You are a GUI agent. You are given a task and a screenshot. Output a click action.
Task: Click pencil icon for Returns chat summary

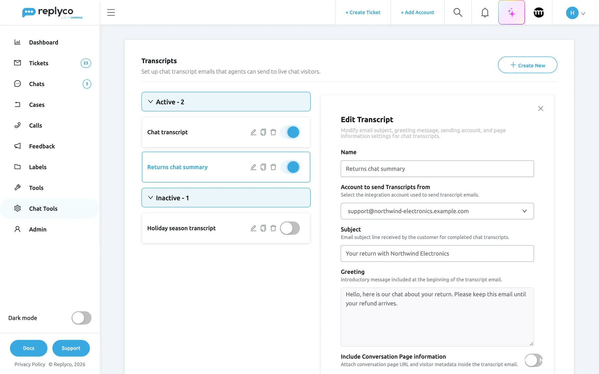(x=253, y=167)
